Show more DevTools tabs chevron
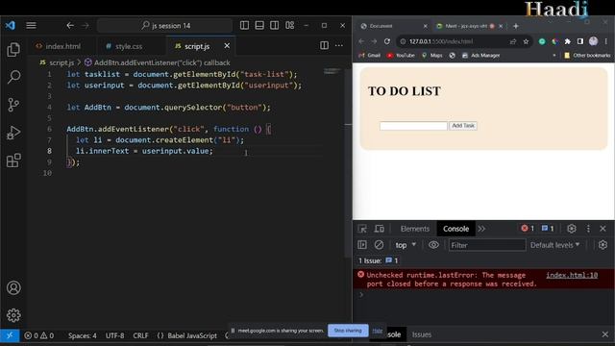The height and width of the screenshot is (346, 615). 481,229
